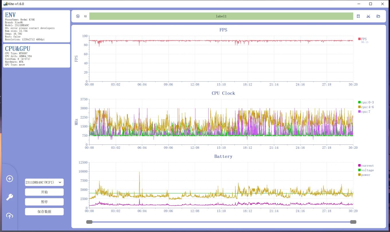Toggle the power series in the Battery legend
The width and height of the screenshot is (390, 232).
click(365, 175)
